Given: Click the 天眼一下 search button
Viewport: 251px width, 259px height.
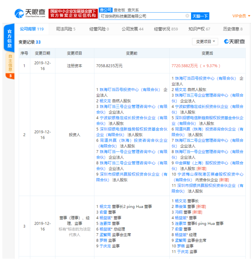Looking at the screenshot, I should 200,16.
